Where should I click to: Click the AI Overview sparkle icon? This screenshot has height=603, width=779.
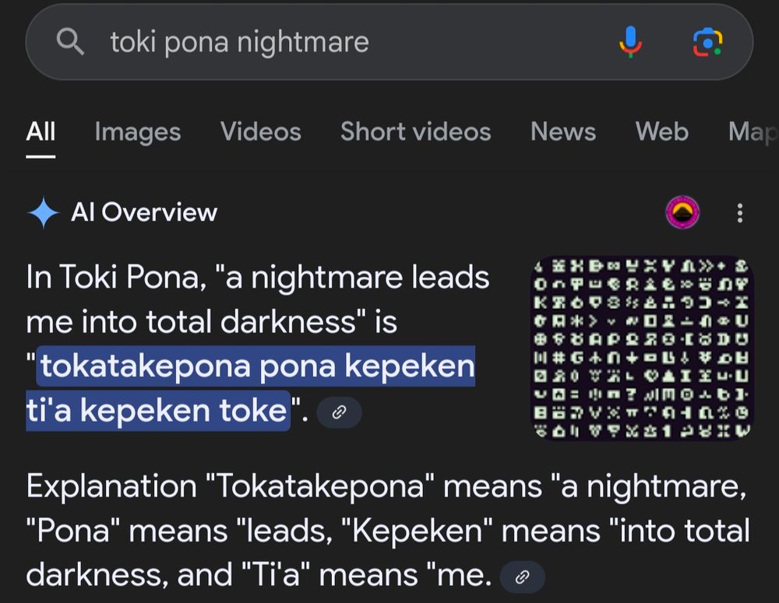click(x=44, y=212)
